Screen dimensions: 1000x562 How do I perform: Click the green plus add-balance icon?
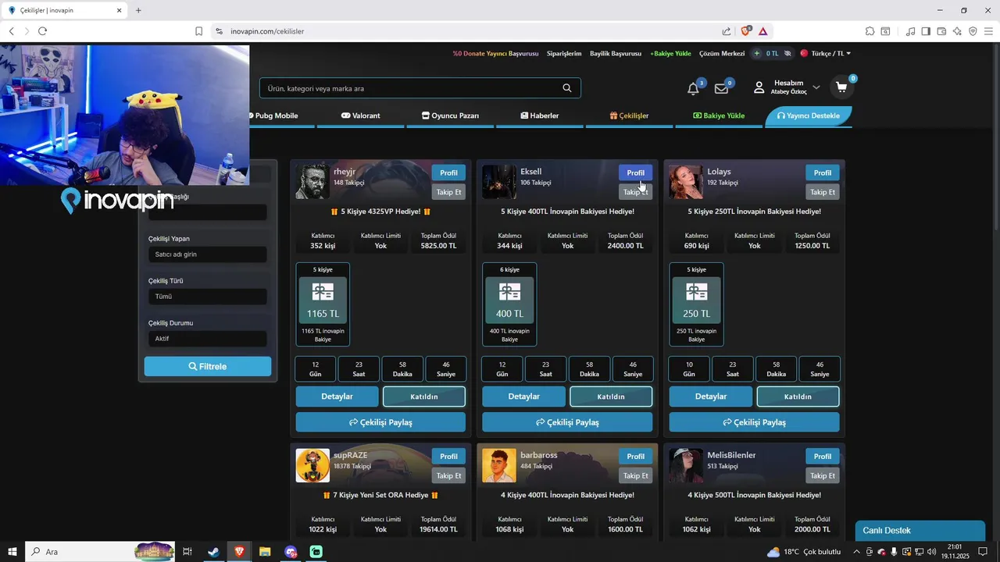[756, 53]
